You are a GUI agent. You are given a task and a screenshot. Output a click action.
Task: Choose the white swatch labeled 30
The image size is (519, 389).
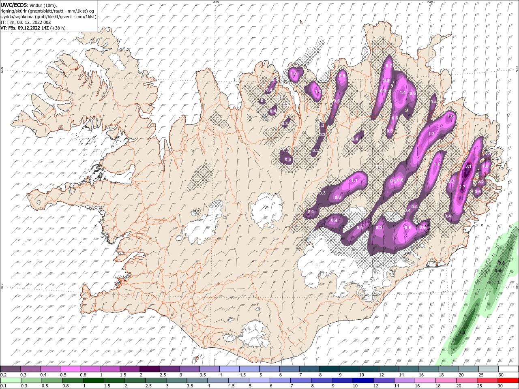click(508, 369)
